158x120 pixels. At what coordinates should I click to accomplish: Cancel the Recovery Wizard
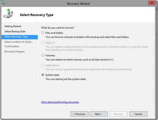coord(138,114)
